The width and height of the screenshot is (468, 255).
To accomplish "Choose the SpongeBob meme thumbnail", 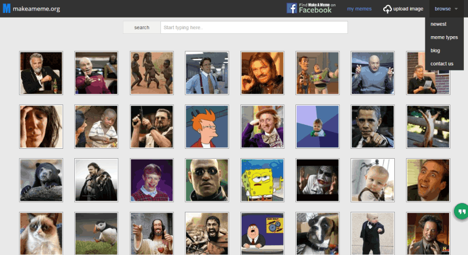I will 262,180.
